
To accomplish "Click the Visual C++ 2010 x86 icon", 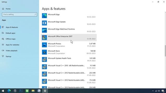I will coord(44,67).
